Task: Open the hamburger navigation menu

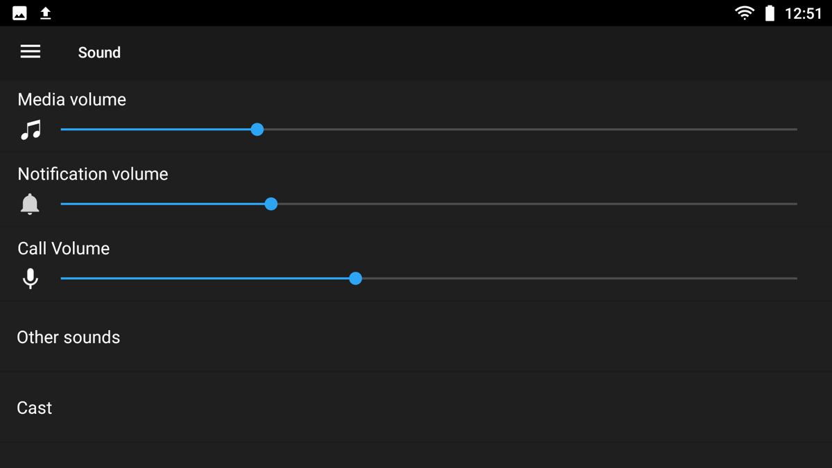Action: tap(31, 52)
